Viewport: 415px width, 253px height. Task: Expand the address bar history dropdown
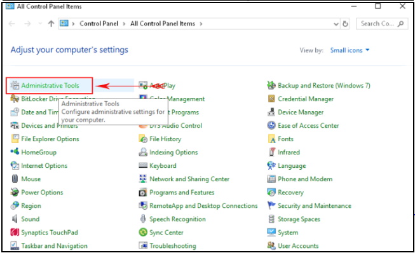(x=336, y=24)
